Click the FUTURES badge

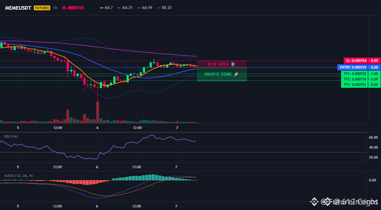42,8
